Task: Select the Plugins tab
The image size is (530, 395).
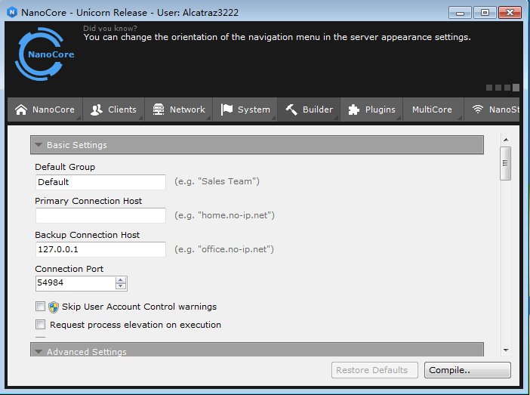Action: [371, 110]
